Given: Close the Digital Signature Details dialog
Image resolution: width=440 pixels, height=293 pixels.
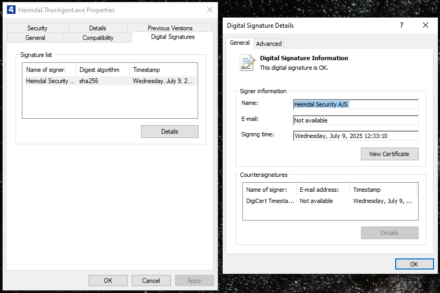Looking at the screenshot, I should [x=426, y=25].
